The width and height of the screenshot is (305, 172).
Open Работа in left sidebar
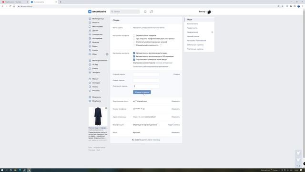(x=95, y=68)
